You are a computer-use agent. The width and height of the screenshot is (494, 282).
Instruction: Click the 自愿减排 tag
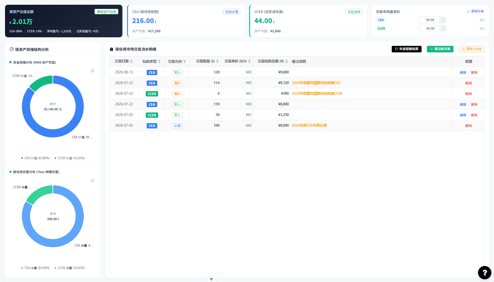point(354,12)
